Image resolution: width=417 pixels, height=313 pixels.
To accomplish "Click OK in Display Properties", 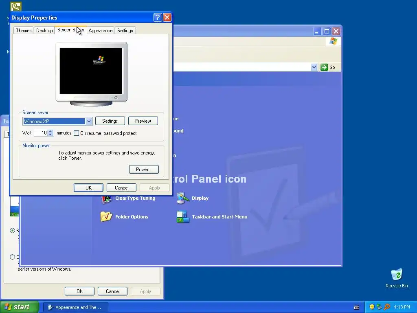I will (88, 188).
